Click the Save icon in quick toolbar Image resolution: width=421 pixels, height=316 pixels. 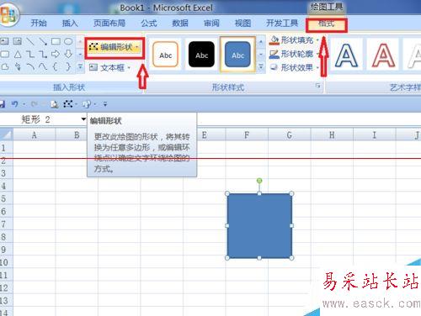click(x=3, y=104)
